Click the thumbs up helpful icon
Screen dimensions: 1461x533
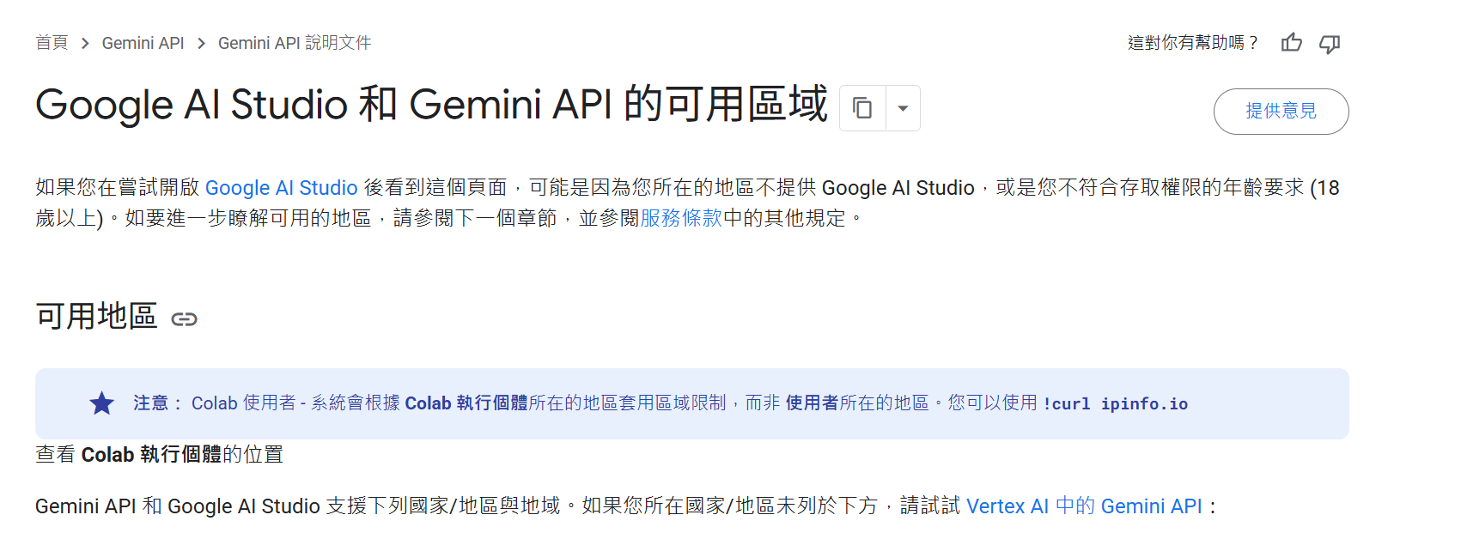[x=1291, y=43]
